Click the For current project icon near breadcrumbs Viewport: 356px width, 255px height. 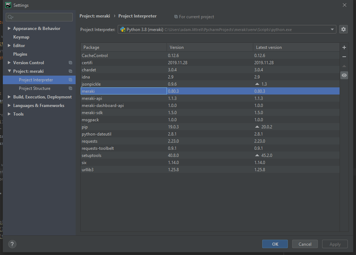(x=176, y=17)
